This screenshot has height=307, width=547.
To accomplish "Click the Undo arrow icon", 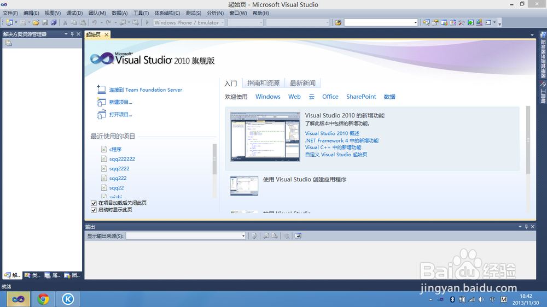I will (x=94, y=22).
